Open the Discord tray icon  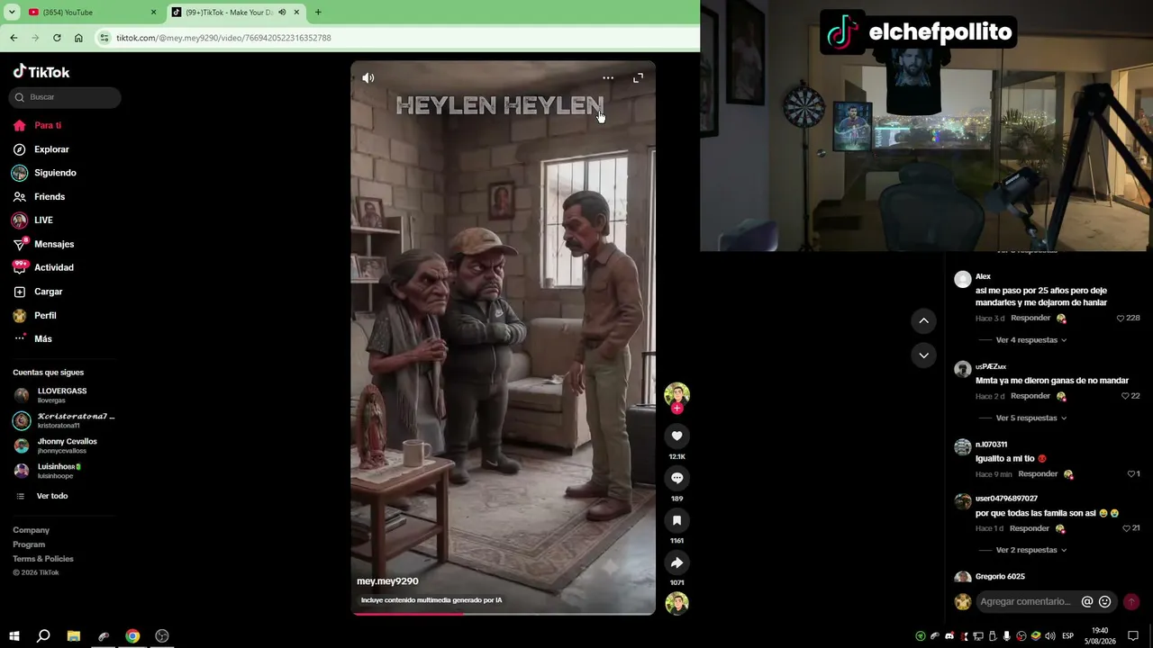pos(949,636)
